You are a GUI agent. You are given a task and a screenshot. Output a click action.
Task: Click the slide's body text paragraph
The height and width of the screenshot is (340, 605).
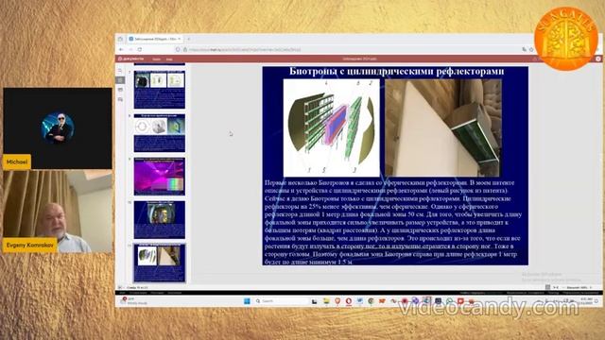393,222
